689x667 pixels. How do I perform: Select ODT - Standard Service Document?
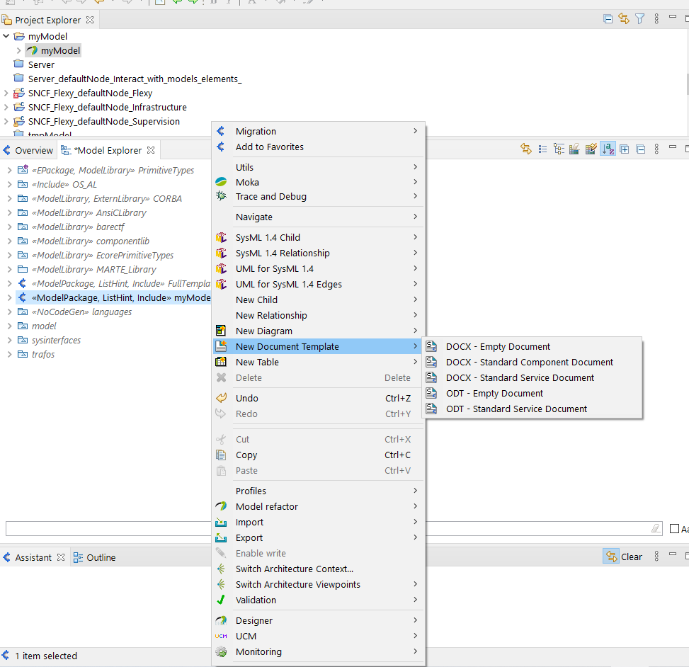pyautogui.click(x=532, y=409)
